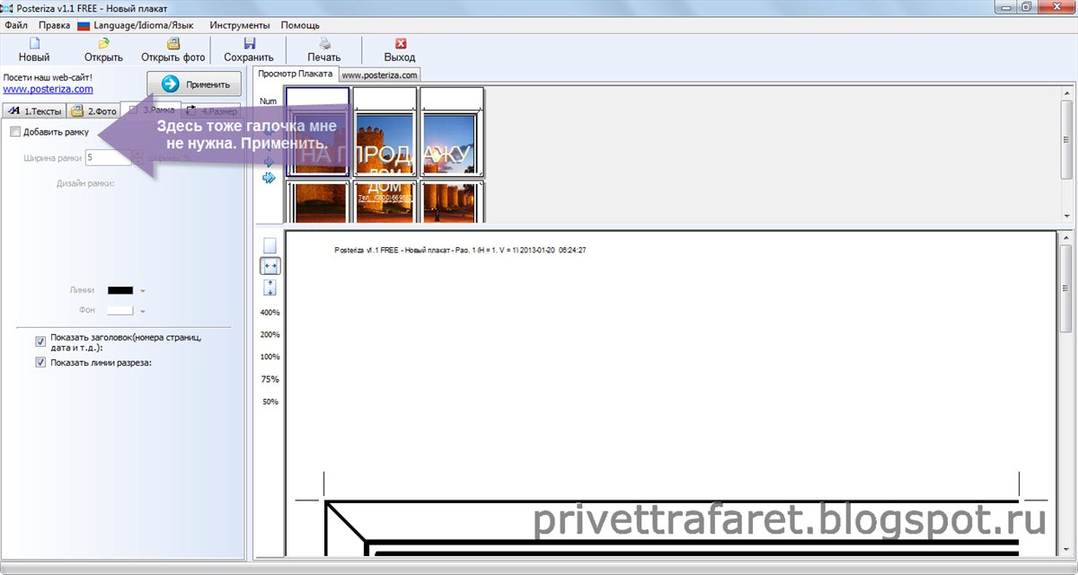Open the Language/Idioma/Язык menu

[146, 26]
